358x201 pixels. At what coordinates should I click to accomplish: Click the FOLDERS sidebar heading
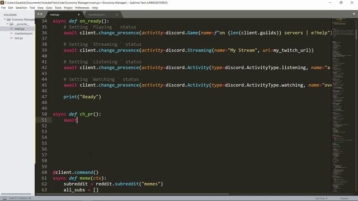pyautogui.click(x=10, y=15)
